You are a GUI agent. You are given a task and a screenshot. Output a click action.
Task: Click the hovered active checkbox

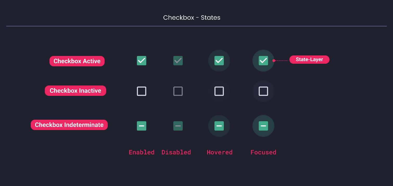point(219,61)
